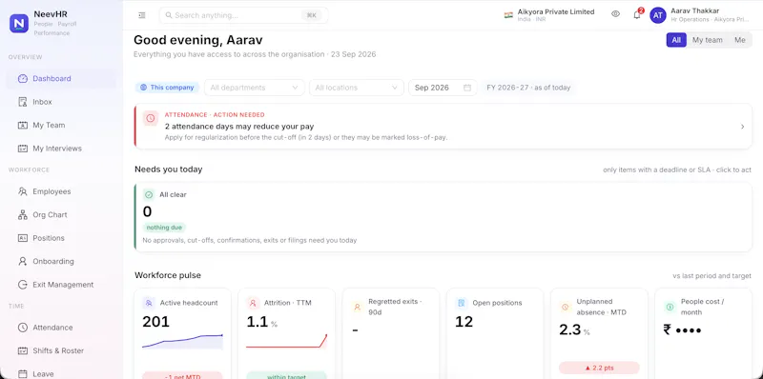Open Aarav Thakkar user menu

click(x=700, y=15)
